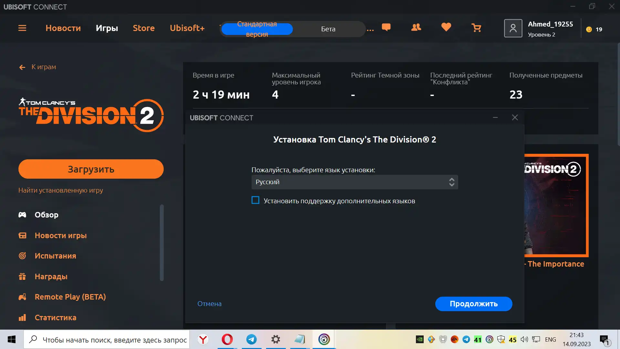
Task: Select Награды in sidebar
Action: tap(51, 277)
